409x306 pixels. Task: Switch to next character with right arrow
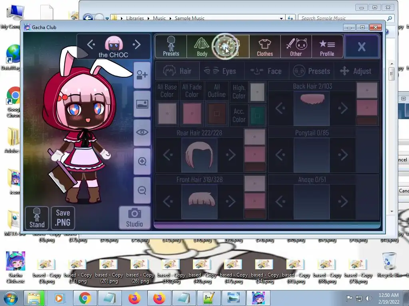click(137, 45)
